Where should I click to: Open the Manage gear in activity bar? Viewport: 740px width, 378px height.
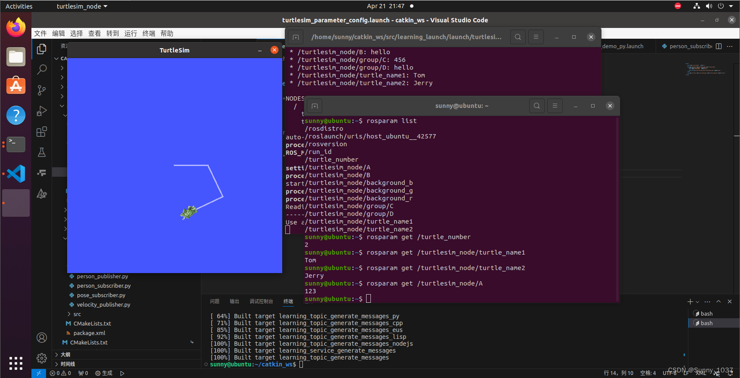point(42,358)
